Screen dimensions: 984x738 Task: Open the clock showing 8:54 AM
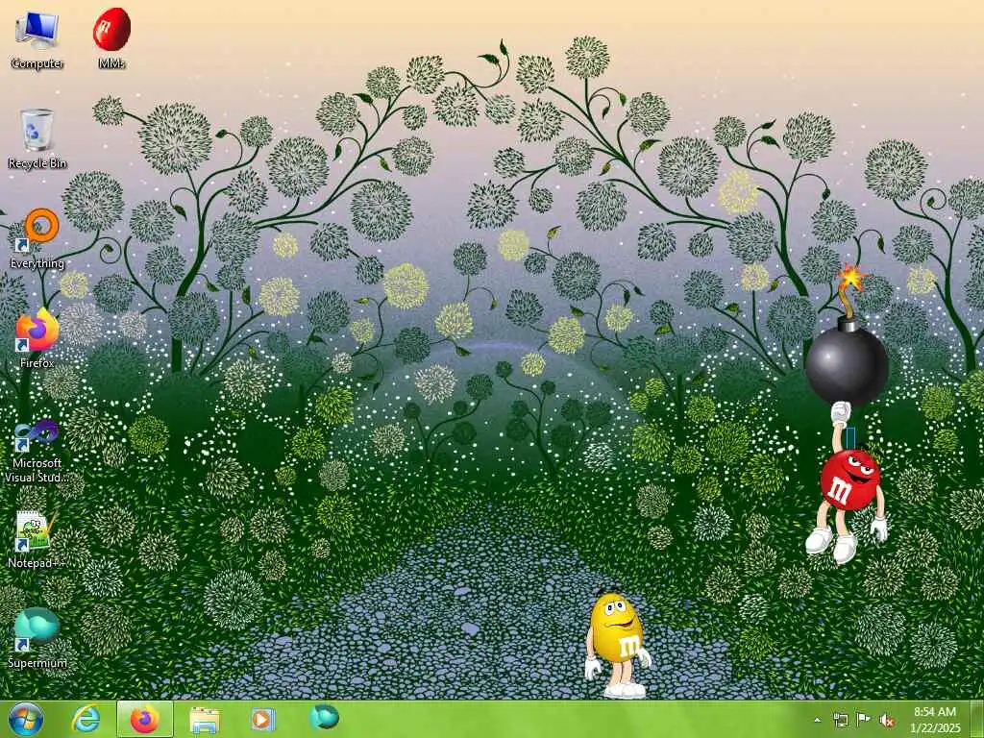(936, 719)
